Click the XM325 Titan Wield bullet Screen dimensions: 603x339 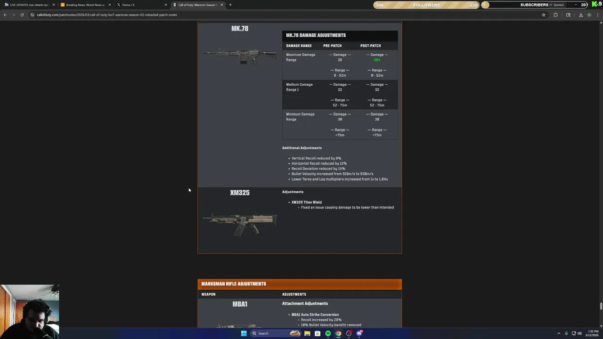click(x=306, y=202)
